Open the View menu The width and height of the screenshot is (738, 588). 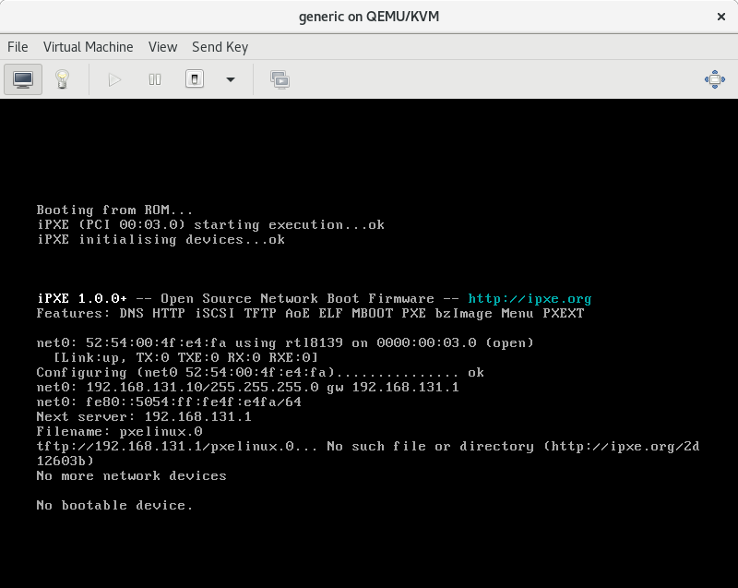click(163, 47)
